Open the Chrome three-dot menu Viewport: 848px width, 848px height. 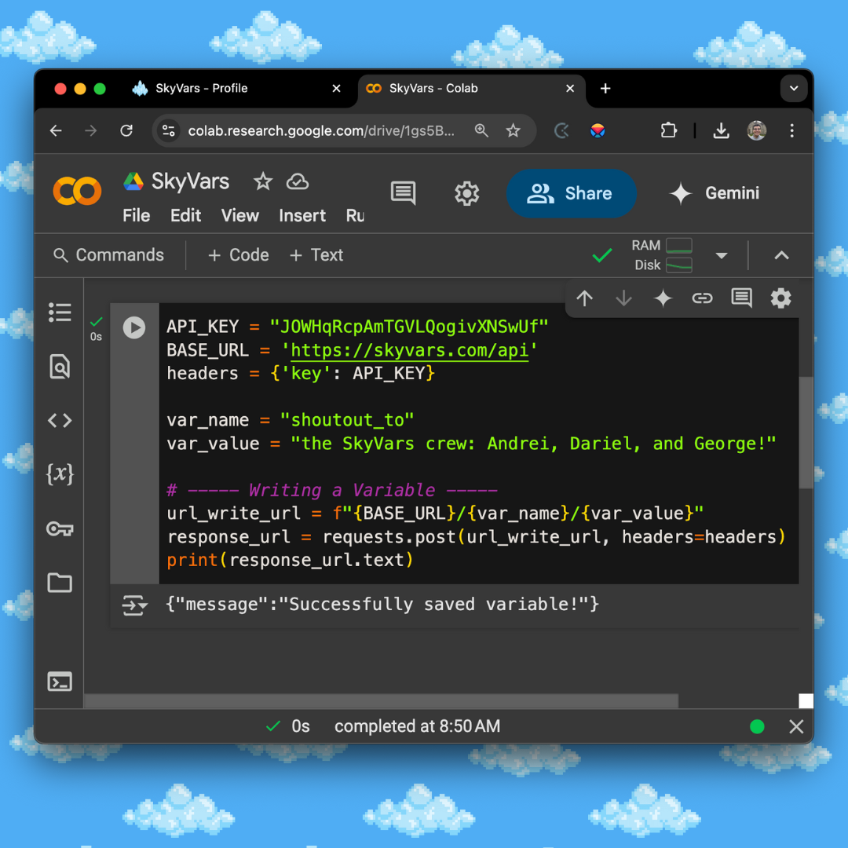point(791,130)
